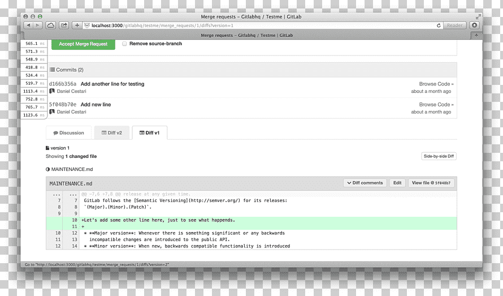Viewport: 503px width, 296px height.
Task: Click the URL address field
Action: pyautogui.click(x=262, y=25)
